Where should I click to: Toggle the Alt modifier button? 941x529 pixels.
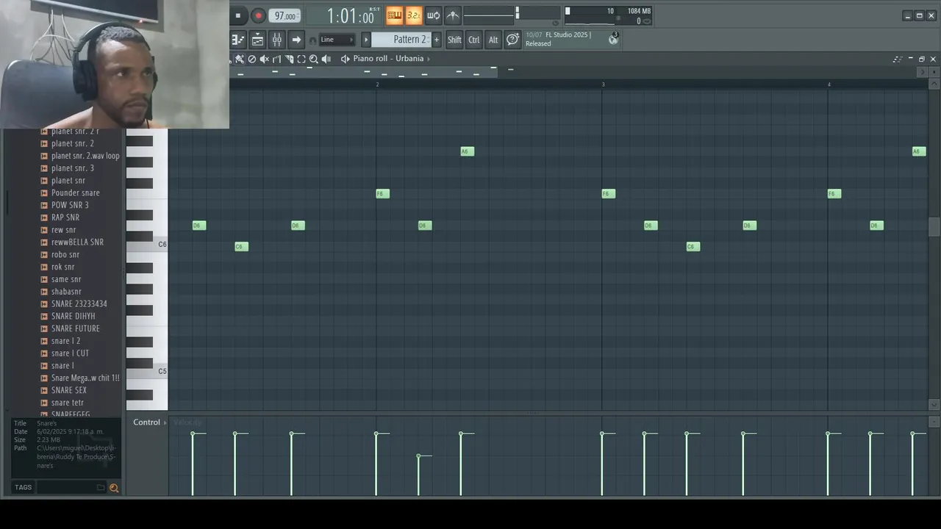click(493, 40)
